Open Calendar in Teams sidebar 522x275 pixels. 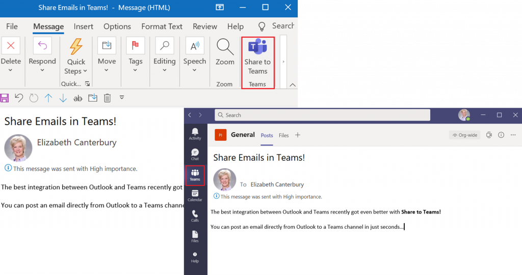click(x=195, y=196)
